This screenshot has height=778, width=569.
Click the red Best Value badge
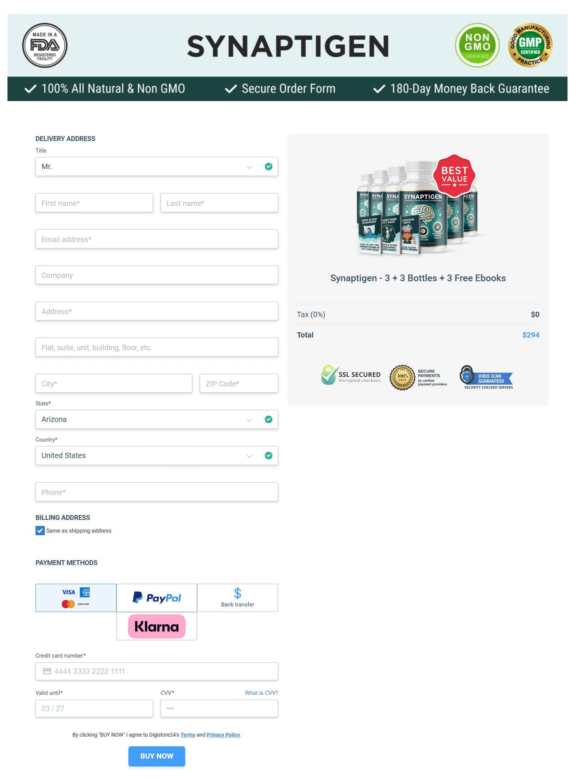(x=454, y=175)
